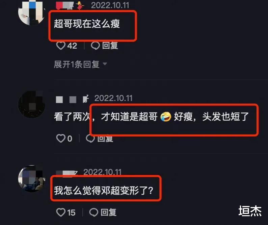Select comment text 超哥现在这么瘦
The width and height of the screenshot is (268, 225).
coord(87,24)
